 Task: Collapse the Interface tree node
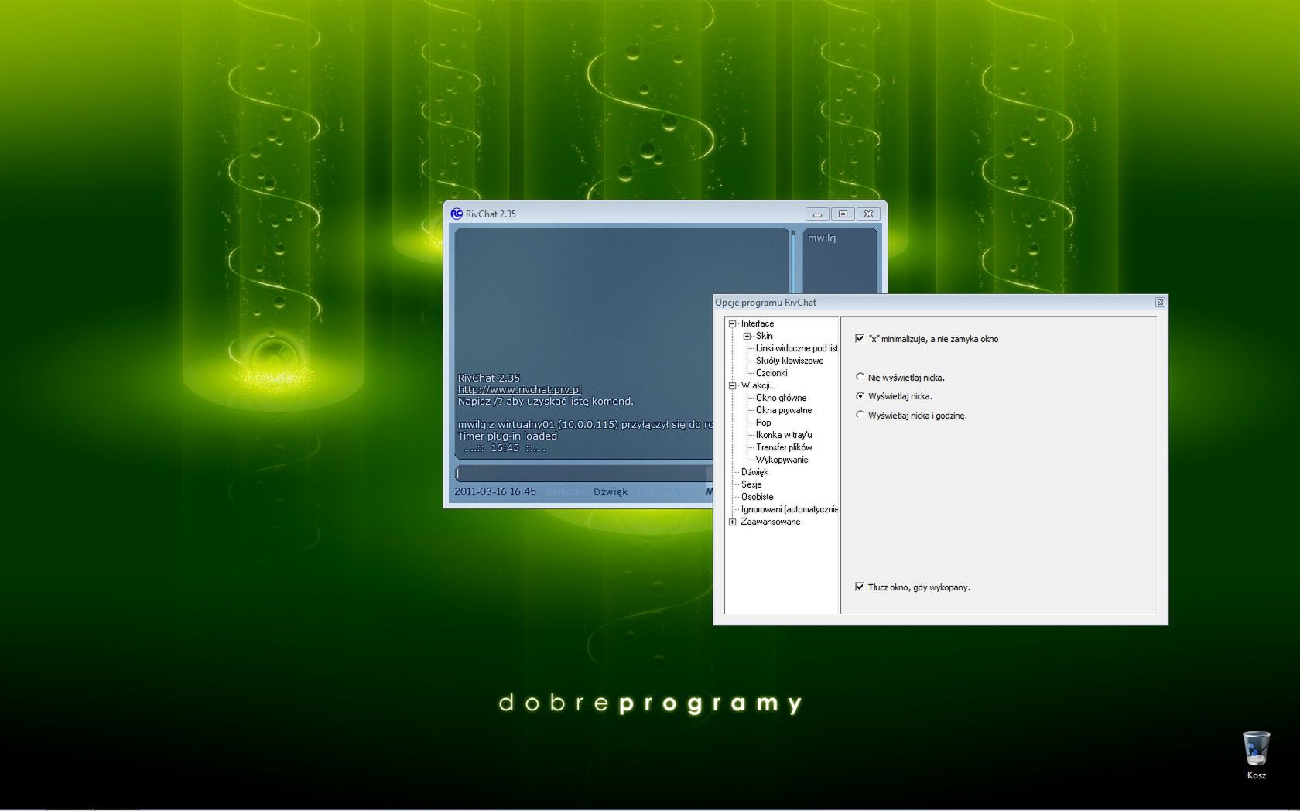point(732,323)
